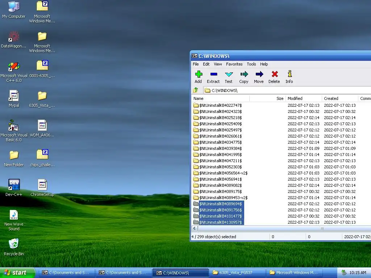Screen dimensions: 371x278
Task: Select folder $NtUninstallKB4052303$
Action: coord(217,167)
